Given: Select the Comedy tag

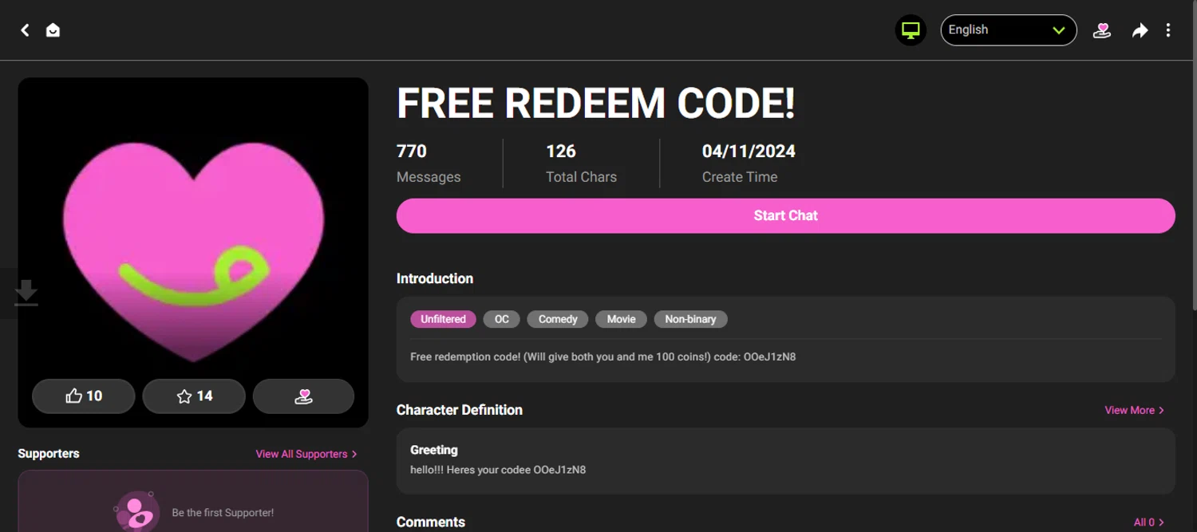Looking at the screenshot, I should pos(558,319).
